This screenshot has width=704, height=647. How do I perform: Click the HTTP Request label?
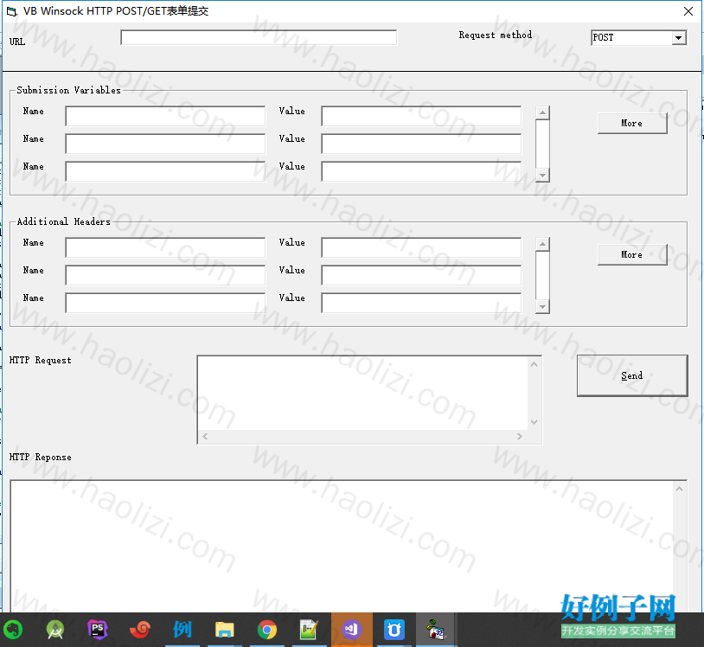point(41,360)
